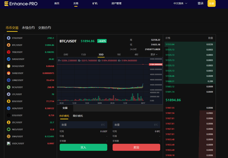Click the order book price 51533.64
Image resolution: width=228 pixels, height=158 pixels.
(x=170, y=44)
